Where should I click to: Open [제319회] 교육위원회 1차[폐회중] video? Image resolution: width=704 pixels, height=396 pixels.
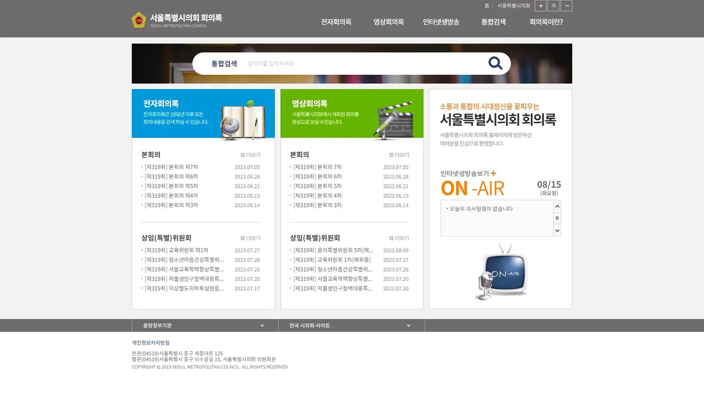tap(332, 260)
